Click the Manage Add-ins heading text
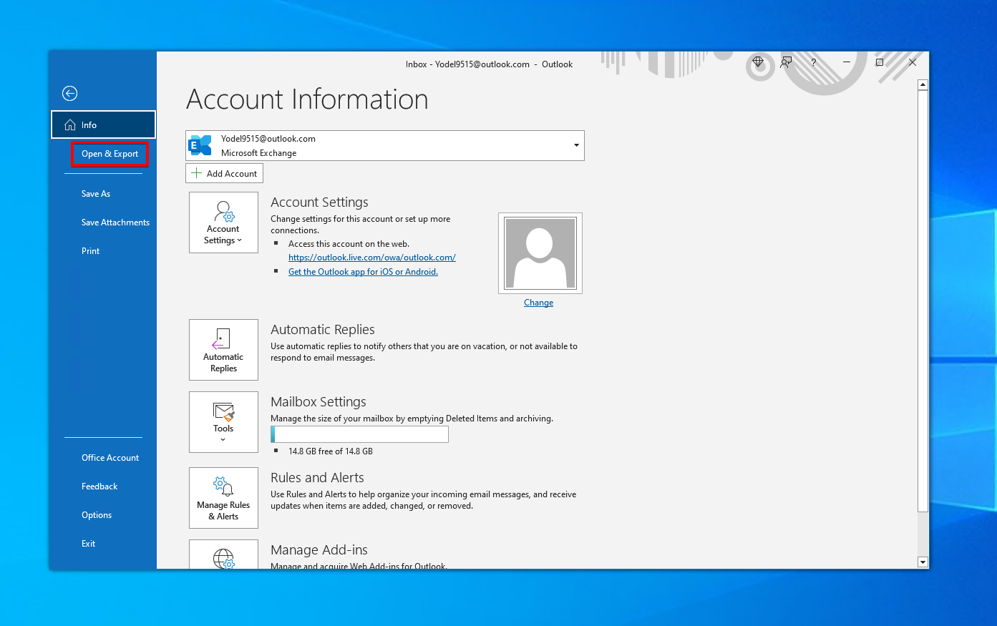Screen dimensions: 997x626 [319, 550]
